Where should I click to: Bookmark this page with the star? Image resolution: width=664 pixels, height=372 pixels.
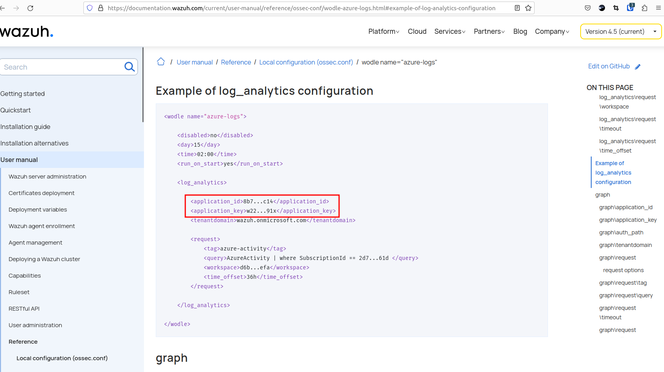click(528, 8)
